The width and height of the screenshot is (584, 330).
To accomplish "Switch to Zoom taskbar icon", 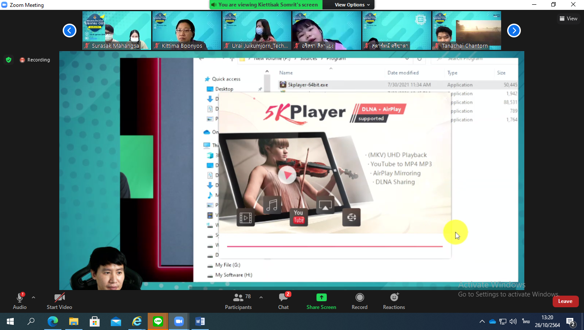I will pyautogui.click(x=179, y=321).
